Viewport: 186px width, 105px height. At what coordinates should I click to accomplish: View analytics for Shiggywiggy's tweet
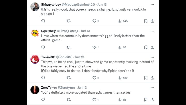(123, 21)
